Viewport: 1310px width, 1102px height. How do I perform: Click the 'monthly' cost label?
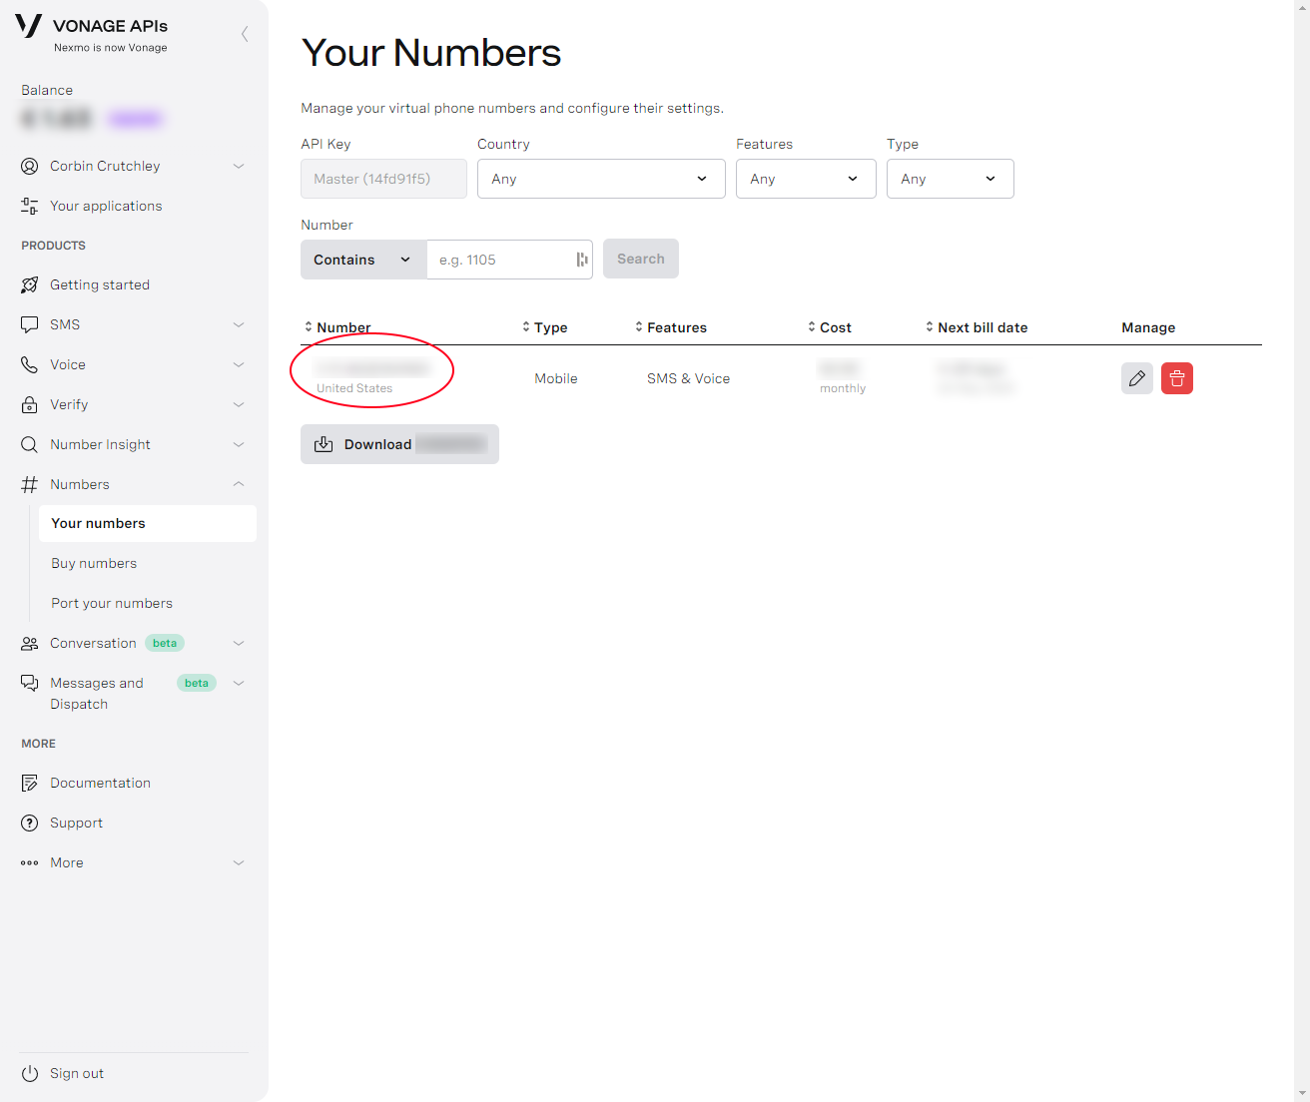point(843,388)
